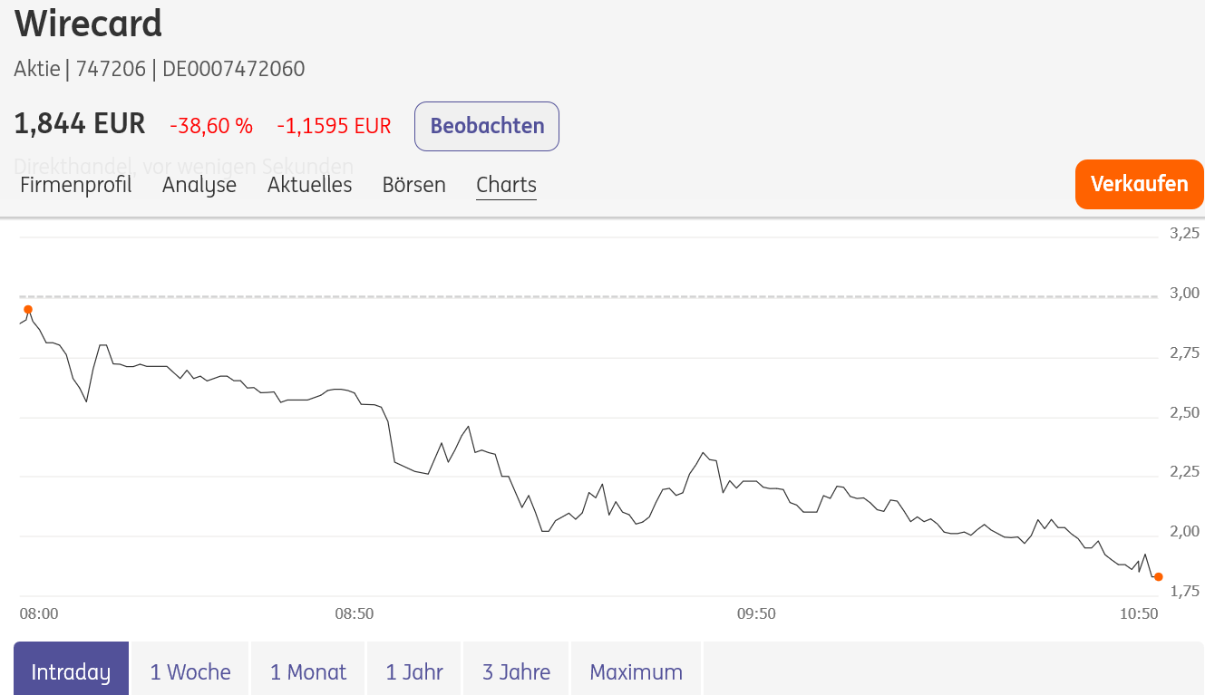The height and width of the screenshot is (695, 1205).
Task: Click the Beobachten watch button
Action: click(487, 126)
